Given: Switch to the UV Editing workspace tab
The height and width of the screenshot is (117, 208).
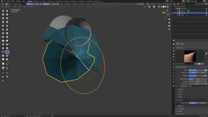Looking at the screenshot, I should click(x=51, y=1).
